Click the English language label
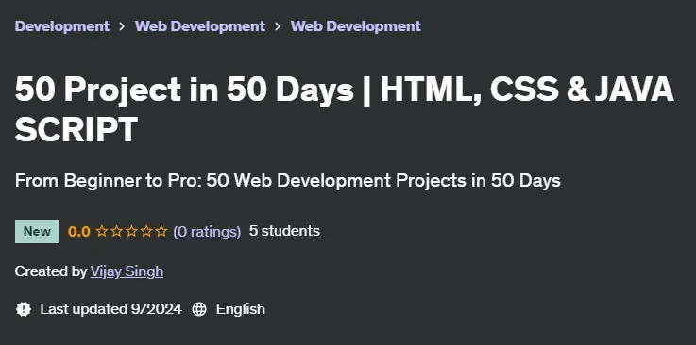The width and height of the screenshot is (696, 345). point(241,309)
